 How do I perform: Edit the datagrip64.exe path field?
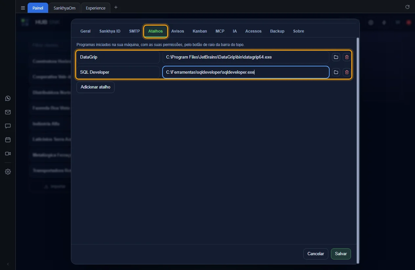(x=246, y=57)
